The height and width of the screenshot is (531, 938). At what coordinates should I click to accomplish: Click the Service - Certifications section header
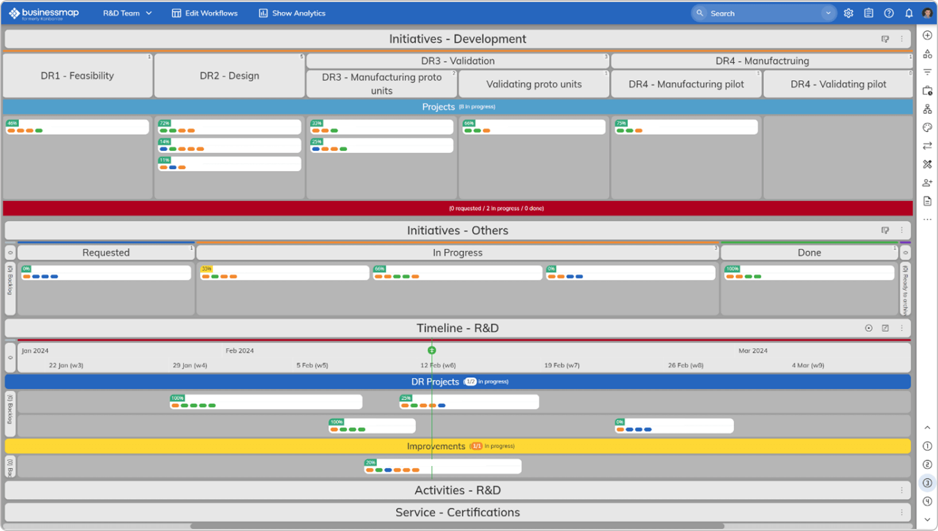[x=458, y=512]
